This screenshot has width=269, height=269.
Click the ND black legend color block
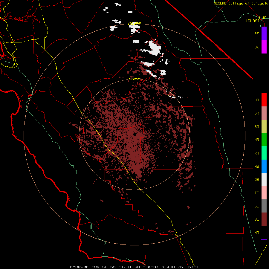coord(264,233)
